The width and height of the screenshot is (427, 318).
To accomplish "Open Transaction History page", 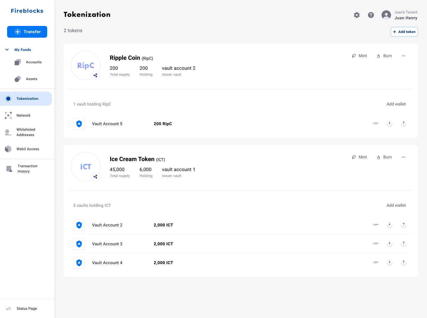I will point(22,169).
